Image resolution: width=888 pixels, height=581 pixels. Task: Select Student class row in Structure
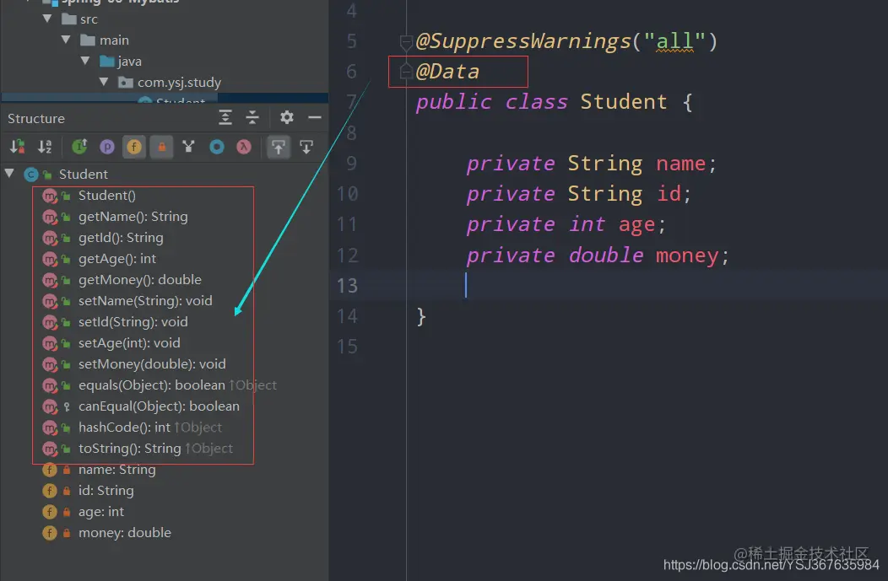tap(84, 175)
